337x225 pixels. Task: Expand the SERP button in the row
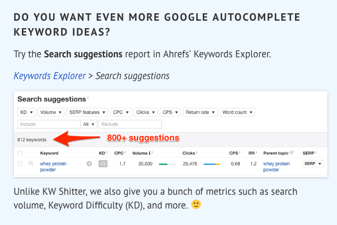(x=313, y=164)
